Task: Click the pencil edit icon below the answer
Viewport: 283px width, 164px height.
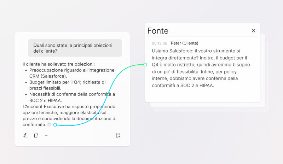Action: click(25, 135)
